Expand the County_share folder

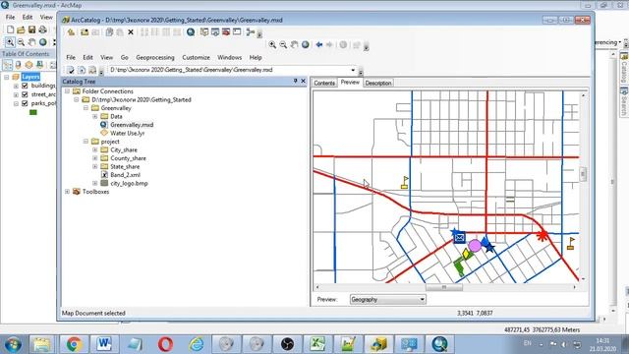[x=95, y=158]
